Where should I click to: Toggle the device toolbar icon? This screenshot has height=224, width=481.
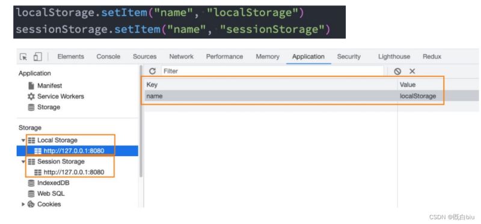[37, 56]
